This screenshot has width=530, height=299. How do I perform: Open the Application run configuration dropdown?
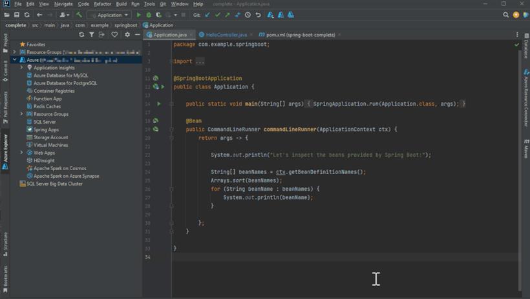point(109,15)
